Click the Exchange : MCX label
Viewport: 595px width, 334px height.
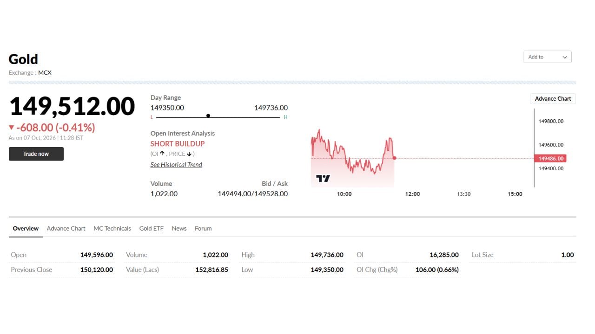(30, 73)
